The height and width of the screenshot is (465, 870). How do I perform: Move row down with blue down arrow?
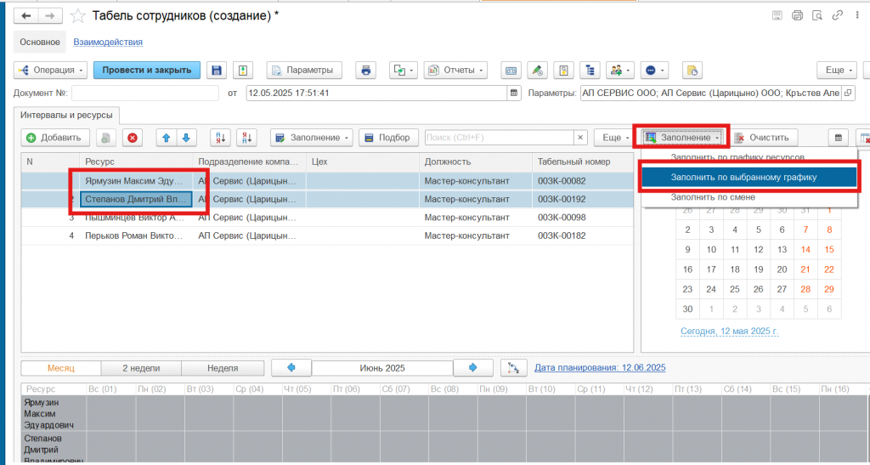(x=184, y=138)
